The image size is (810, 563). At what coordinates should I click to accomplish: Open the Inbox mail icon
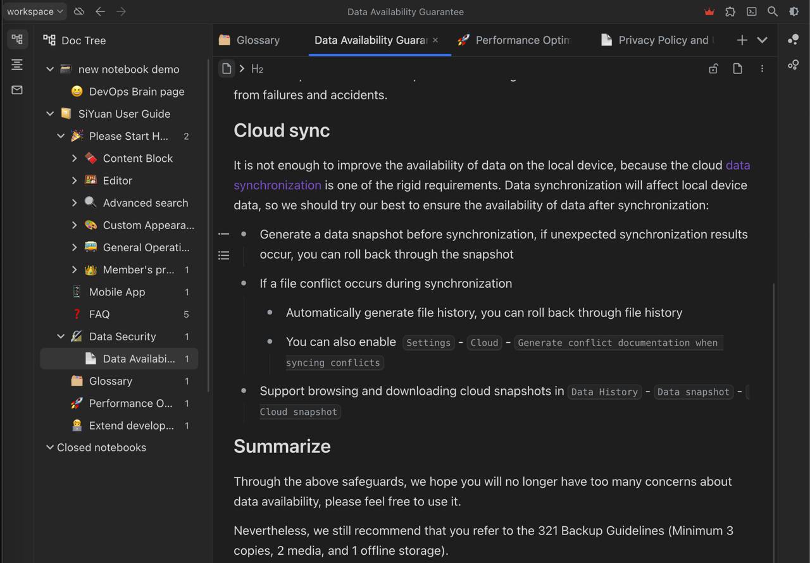click(17, 90)
